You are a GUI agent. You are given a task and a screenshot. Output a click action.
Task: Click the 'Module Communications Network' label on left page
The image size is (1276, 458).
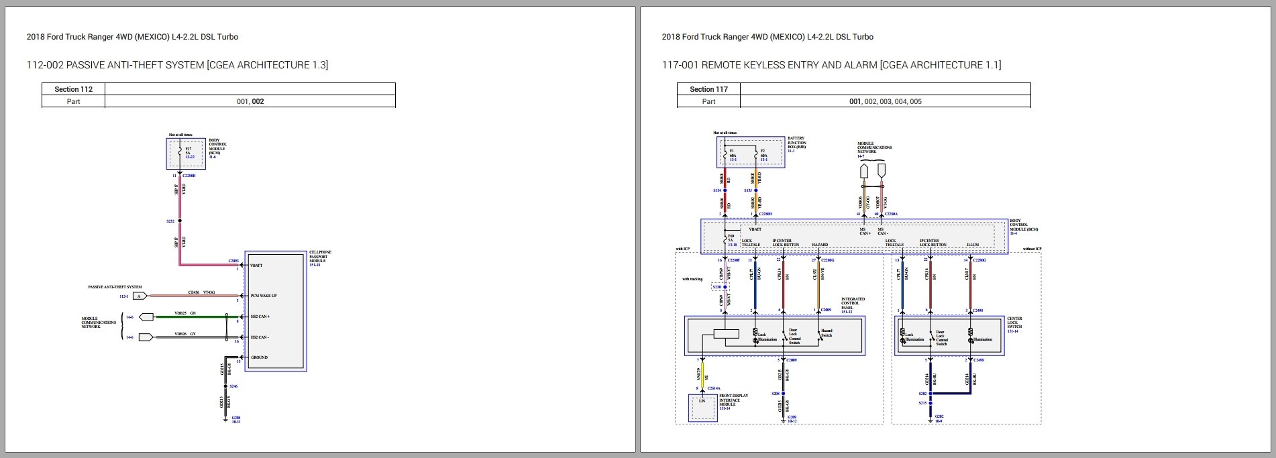(99, 323)
